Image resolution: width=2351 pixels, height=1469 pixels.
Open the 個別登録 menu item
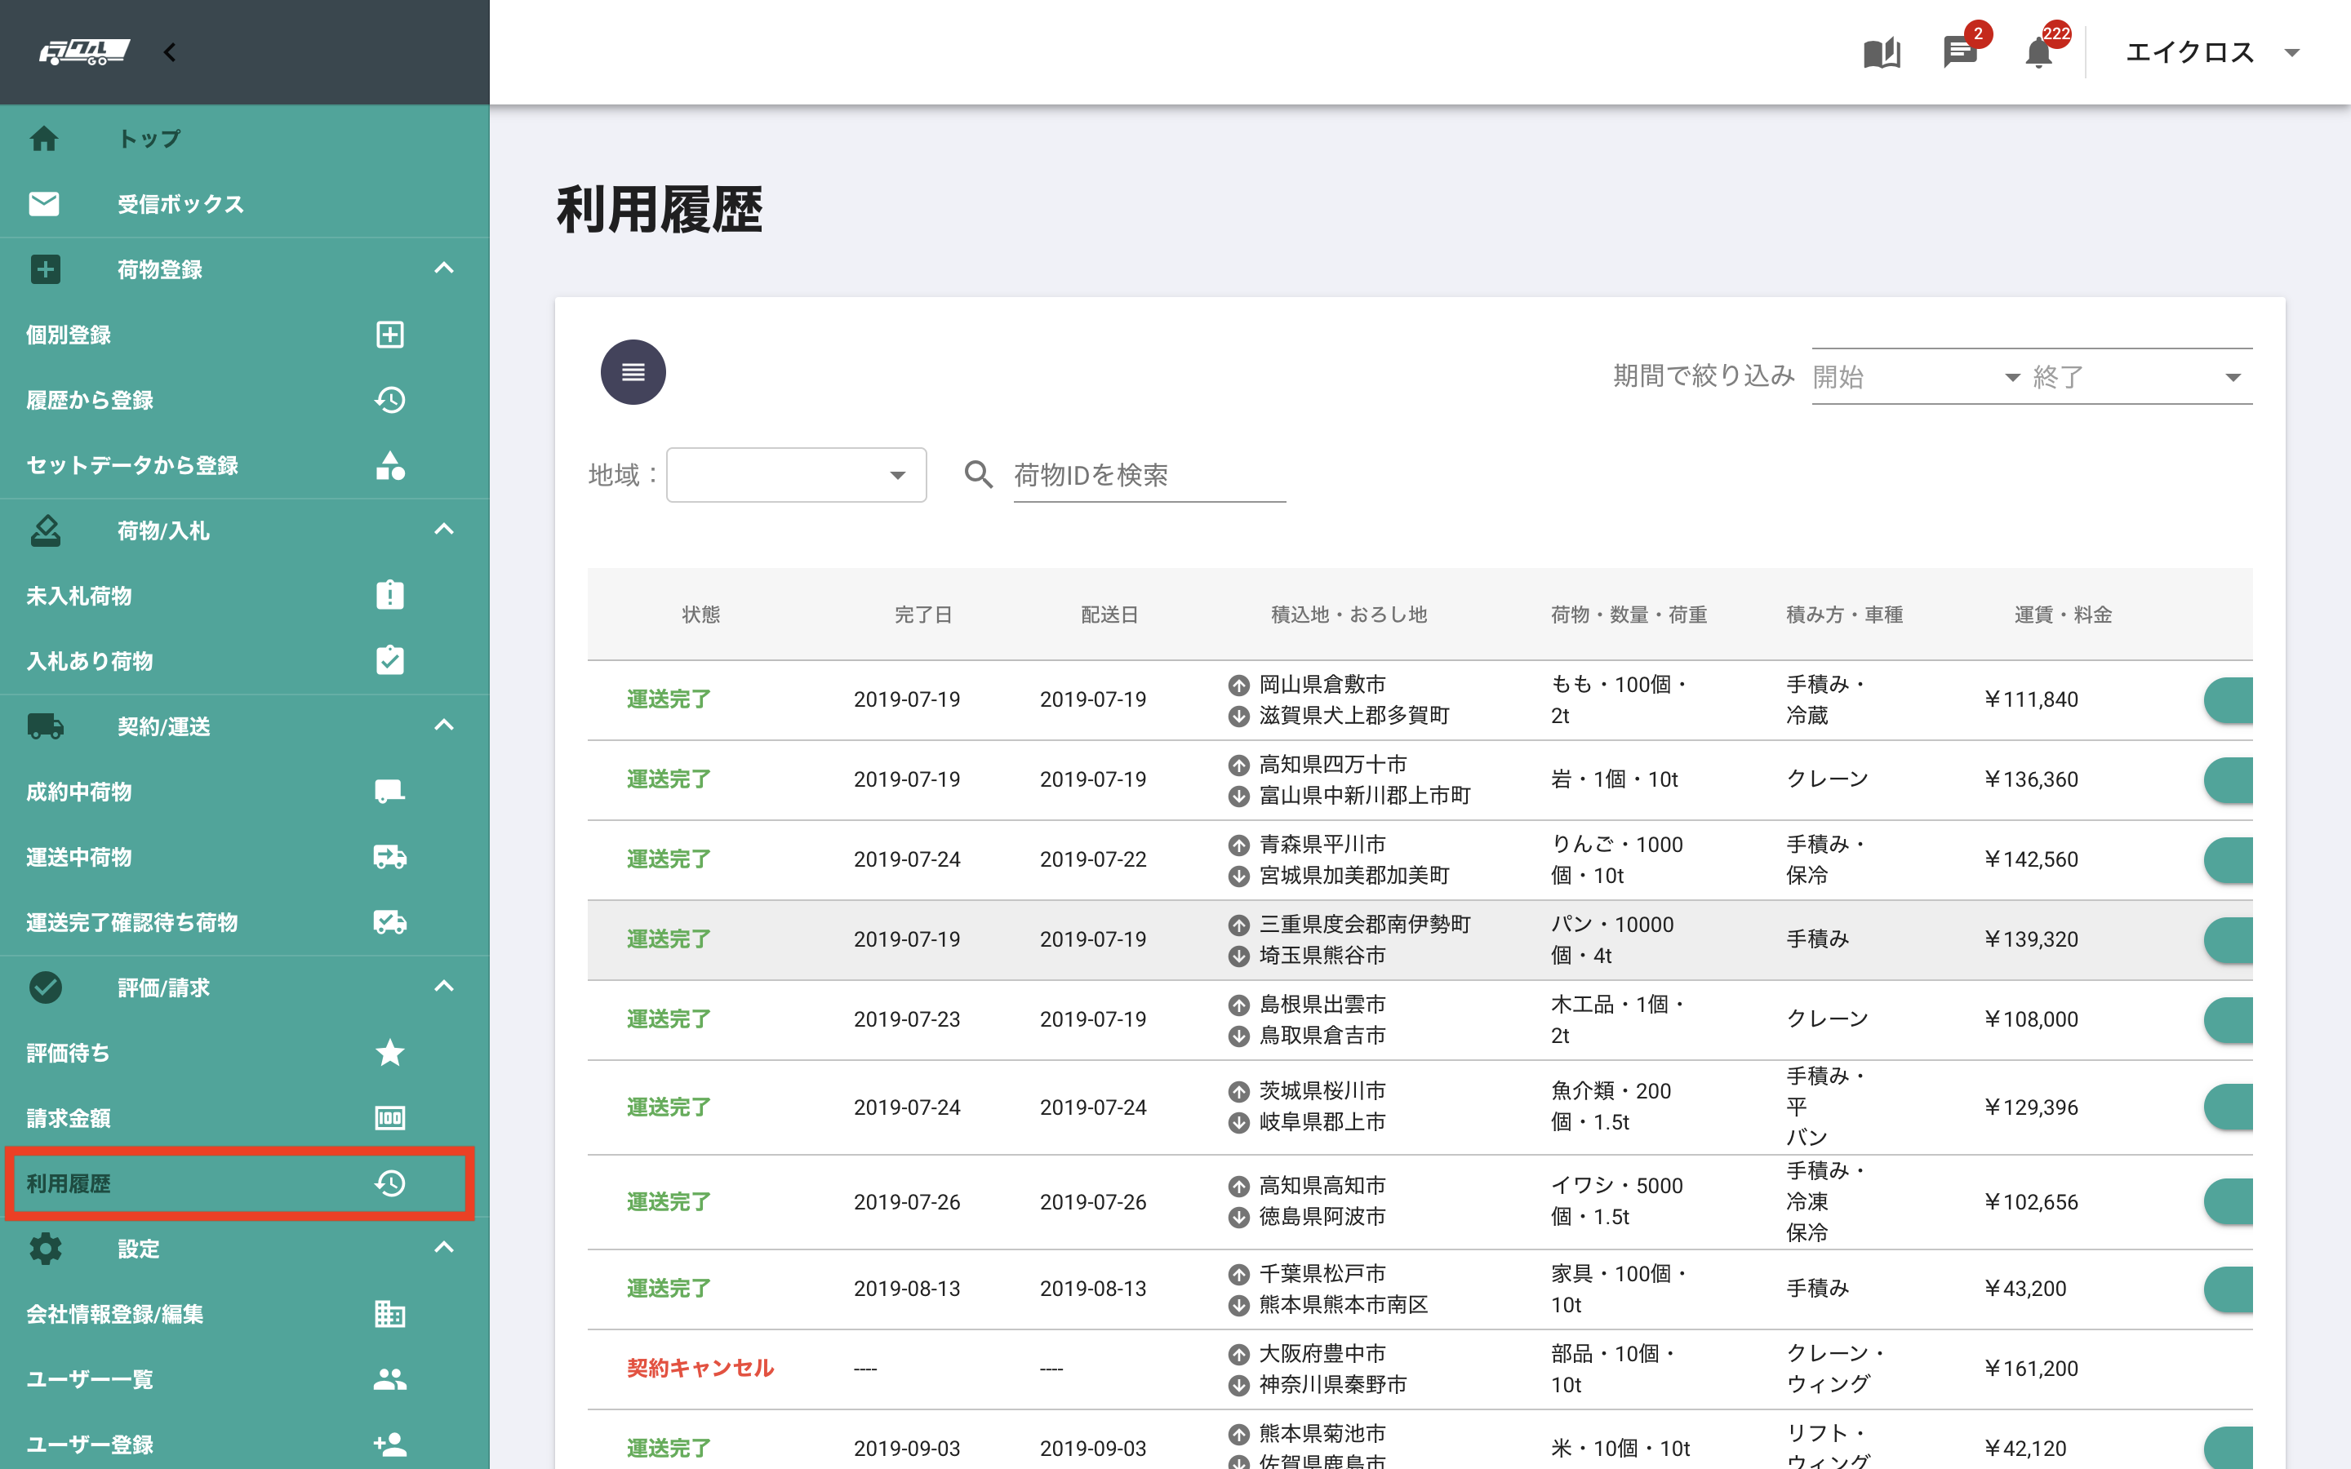(245, 335)
